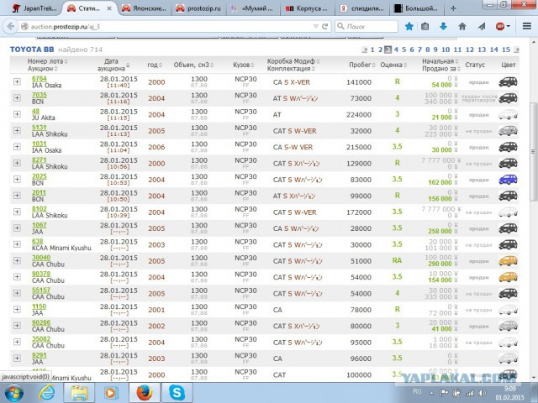Open Skype from taskbar
Viewport: 538px width, 403px height.
[177, 393]
